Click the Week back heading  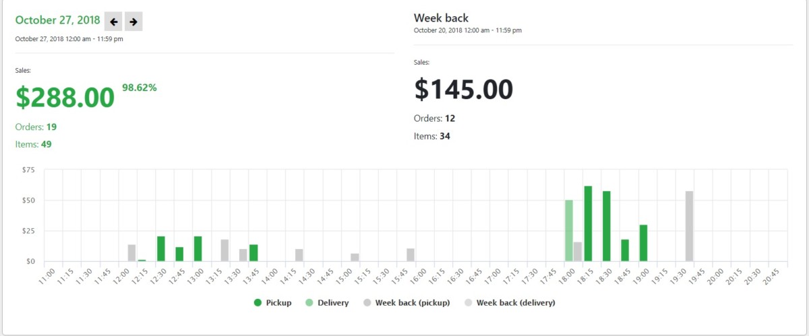click(441, 18)
